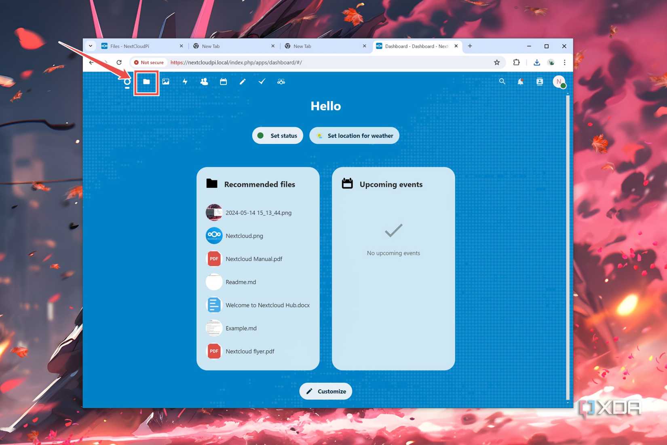Open the Contacts app from the top bar

click(x=204, y=81)
